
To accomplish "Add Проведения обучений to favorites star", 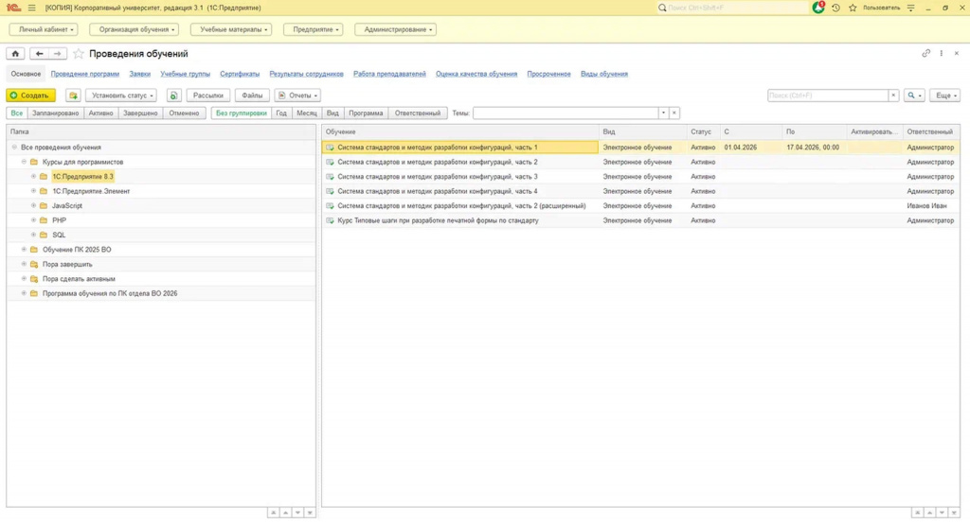I will pos(79,54).
